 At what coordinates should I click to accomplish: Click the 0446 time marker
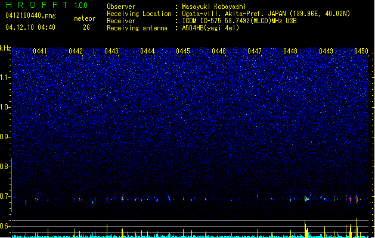(219, 51)
